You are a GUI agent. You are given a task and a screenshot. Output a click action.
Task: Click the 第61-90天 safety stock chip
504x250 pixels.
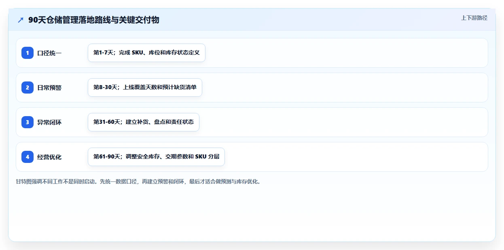click(156, 157)
